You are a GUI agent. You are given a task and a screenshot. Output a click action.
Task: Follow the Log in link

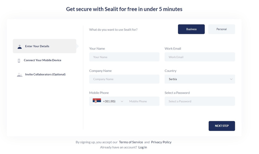(x=143, y=147)
